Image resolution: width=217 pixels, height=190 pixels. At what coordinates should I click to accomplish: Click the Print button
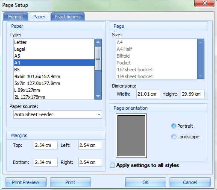point(70,182)
